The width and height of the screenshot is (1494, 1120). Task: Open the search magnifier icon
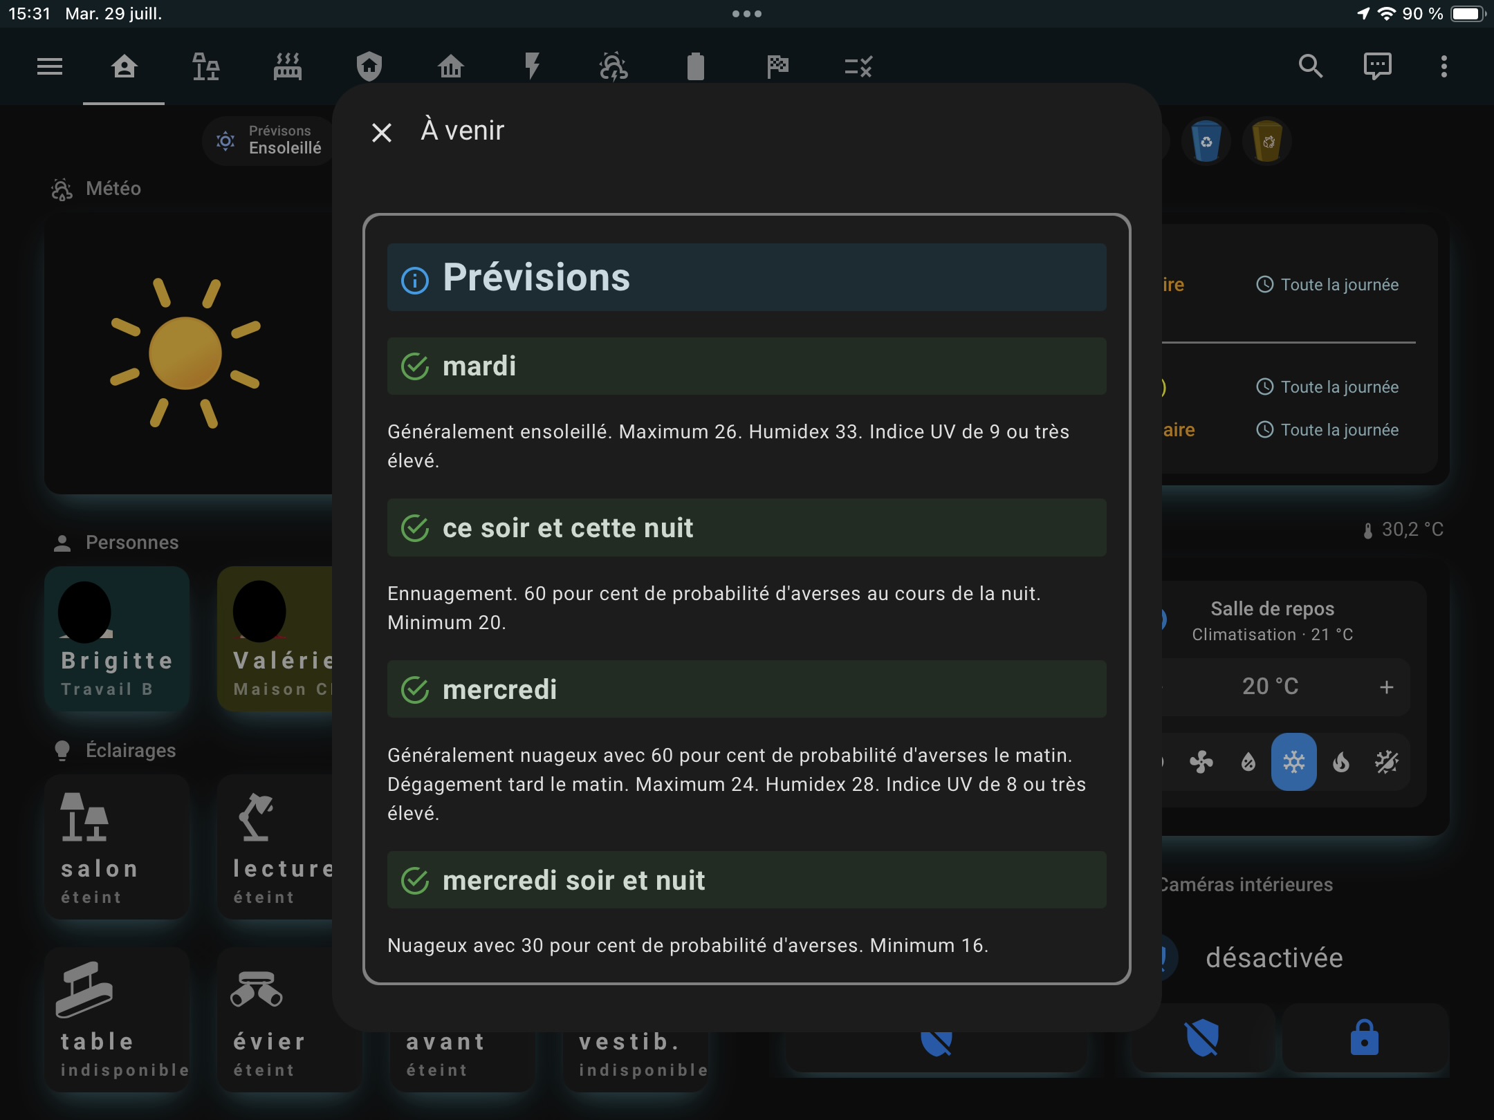pyautogui.click(x=1310, y=66)
